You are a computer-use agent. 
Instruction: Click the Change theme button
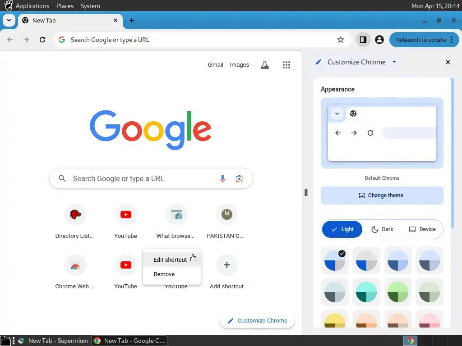coord(382,196)
